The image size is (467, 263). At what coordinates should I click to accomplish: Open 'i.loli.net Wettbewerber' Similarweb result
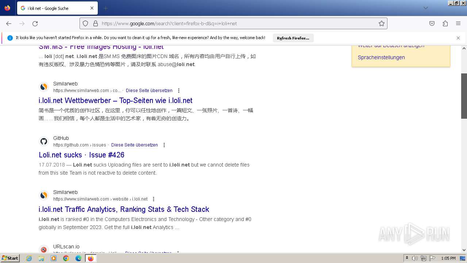(x=116, y=100)
